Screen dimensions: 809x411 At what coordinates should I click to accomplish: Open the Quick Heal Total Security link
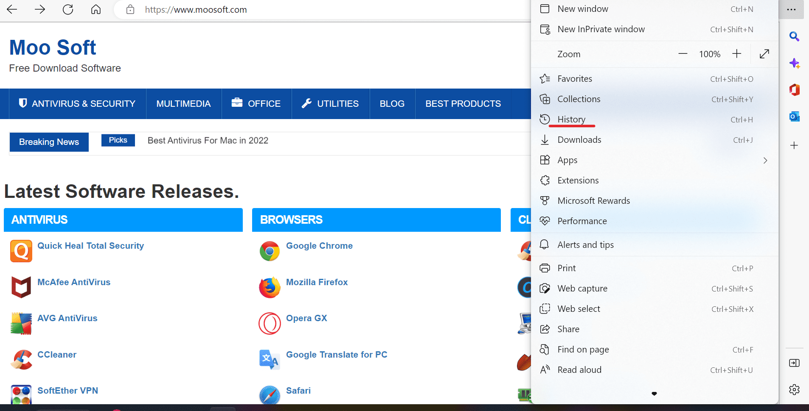[x=91, y=246]
